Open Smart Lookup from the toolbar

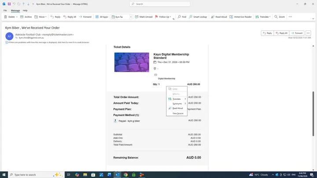point(198,17)
